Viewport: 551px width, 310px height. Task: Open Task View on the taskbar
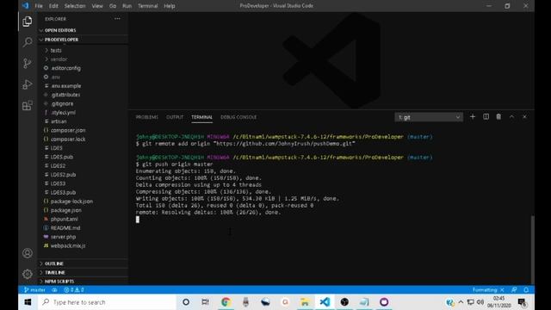[x=205, y=302]
